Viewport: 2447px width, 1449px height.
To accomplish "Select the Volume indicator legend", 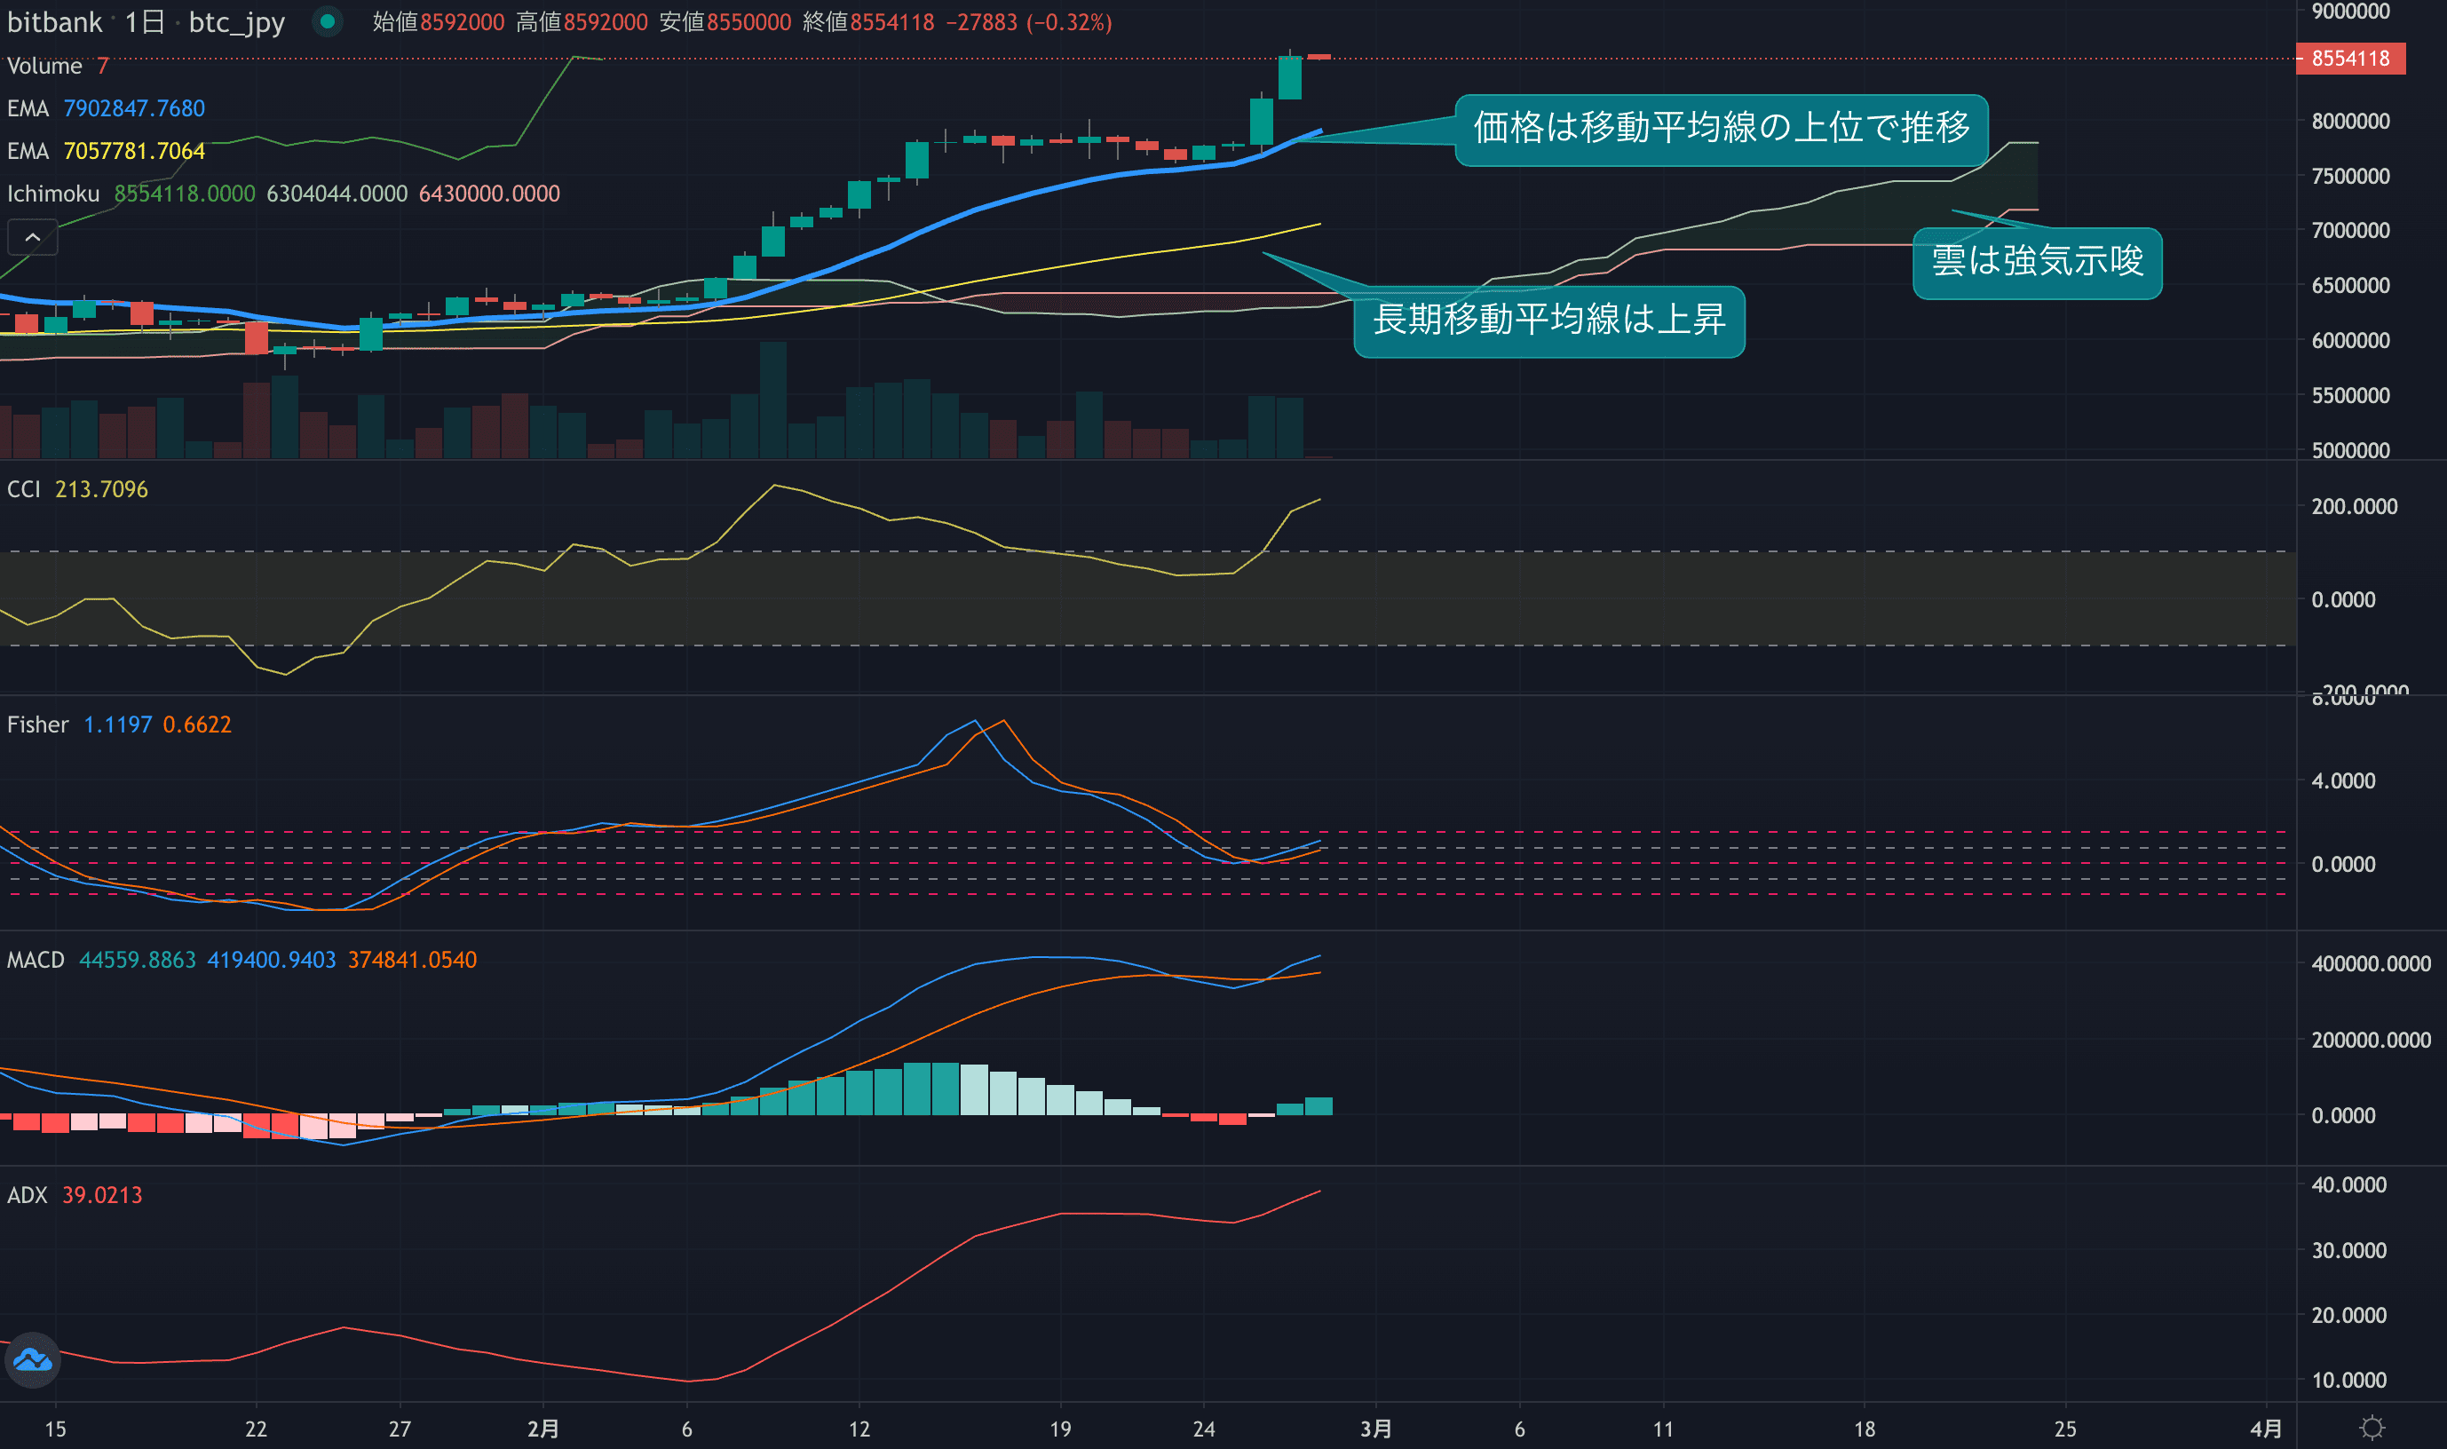I will 44,66.
